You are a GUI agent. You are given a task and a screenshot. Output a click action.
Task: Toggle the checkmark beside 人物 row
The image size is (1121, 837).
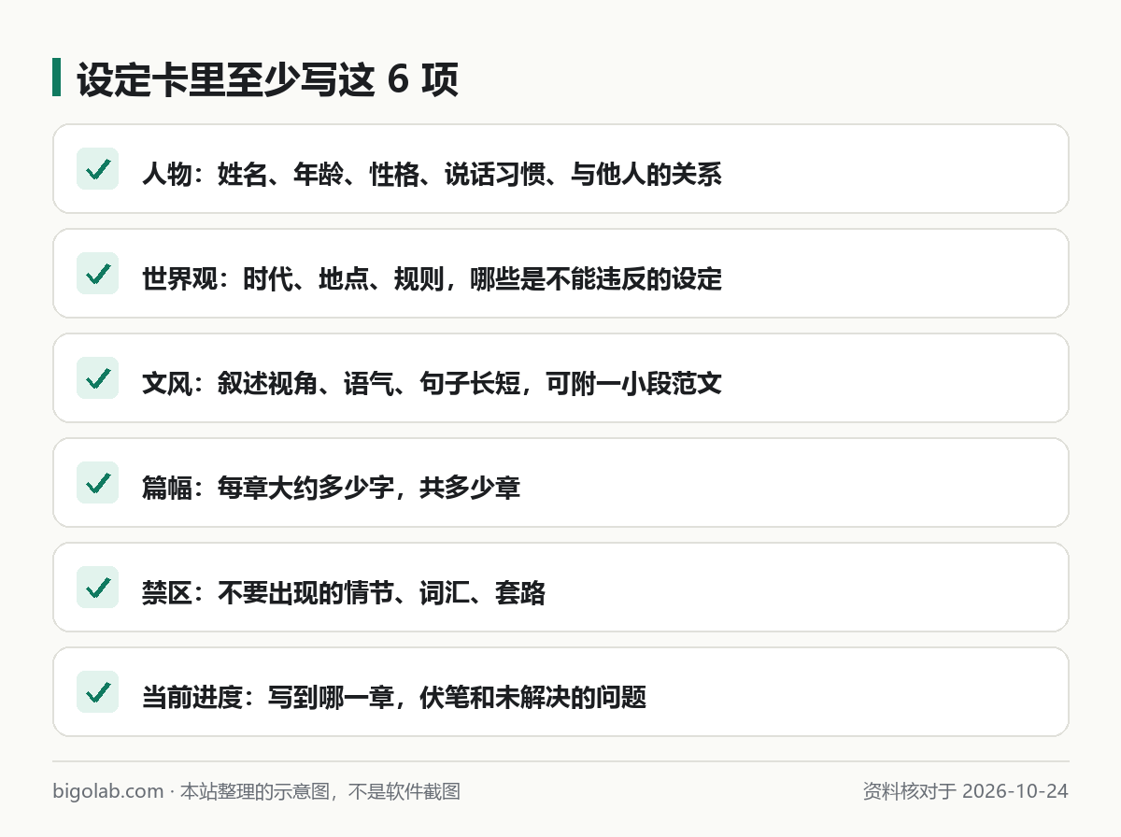(97, 169)
